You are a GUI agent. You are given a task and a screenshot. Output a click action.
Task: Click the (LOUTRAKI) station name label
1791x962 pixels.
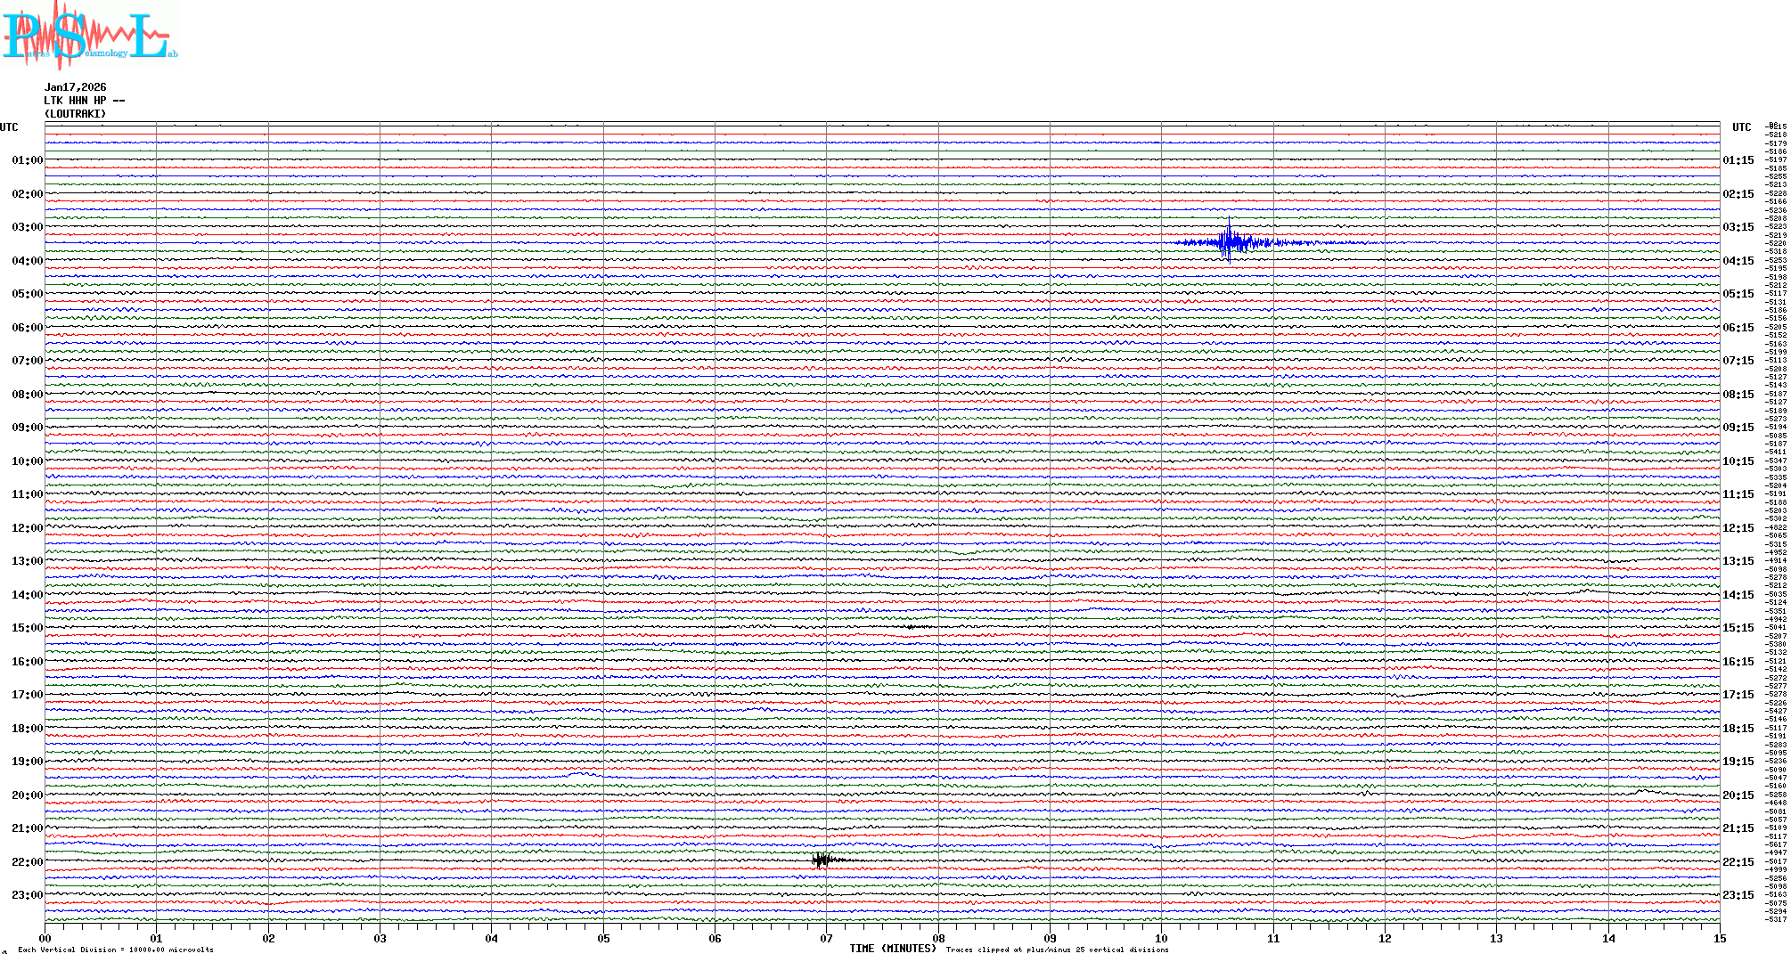75,114
